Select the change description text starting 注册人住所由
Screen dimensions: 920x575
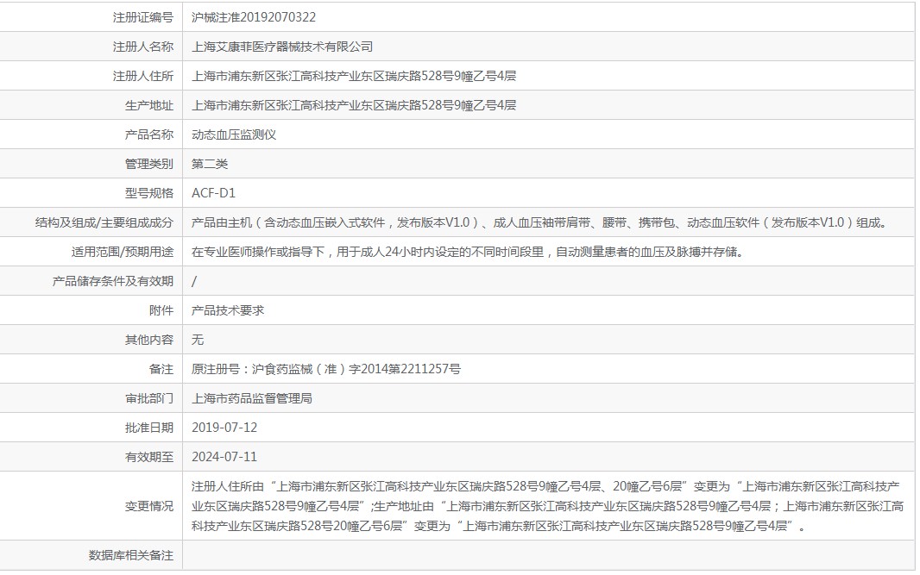547,506
